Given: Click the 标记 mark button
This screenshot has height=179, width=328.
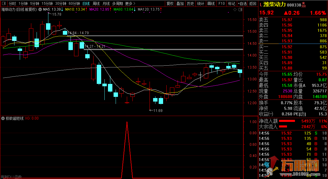Looking at the screenshot, I should pyautogui.click(x=232, y=4).
